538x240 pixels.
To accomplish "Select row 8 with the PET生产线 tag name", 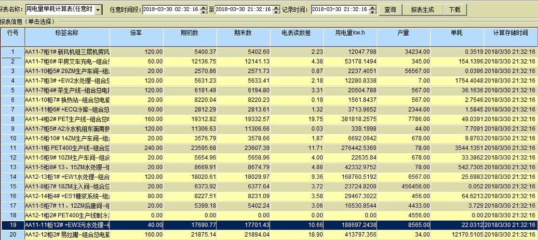I will click(67, 119).
